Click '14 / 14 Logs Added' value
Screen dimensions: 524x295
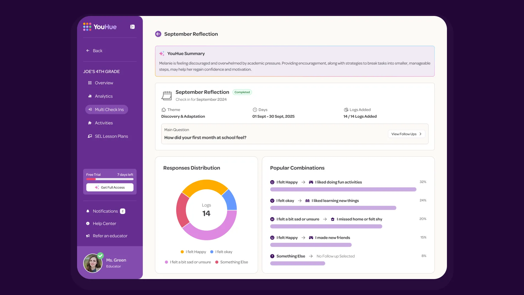coord(360,116)
